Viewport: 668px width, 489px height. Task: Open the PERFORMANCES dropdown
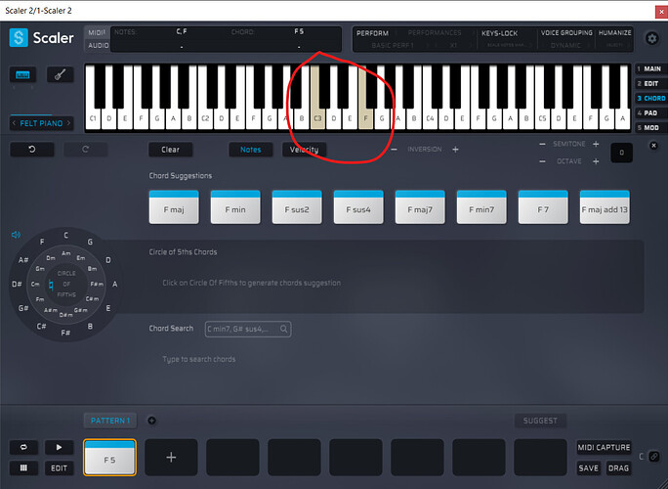pyautogui.click(x=435, y=33)
